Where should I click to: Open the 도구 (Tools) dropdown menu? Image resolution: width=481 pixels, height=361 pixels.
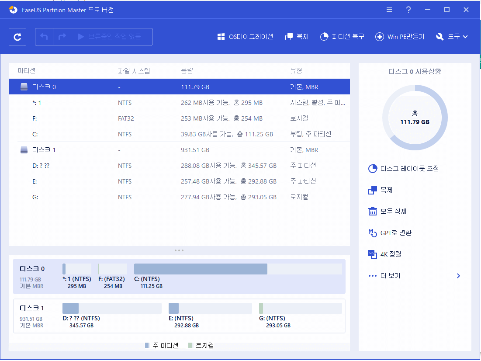point(452,37)
